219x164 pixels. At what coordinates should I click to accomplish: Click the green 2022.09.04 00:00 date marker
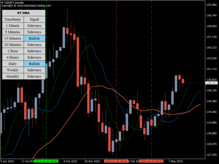46,161
